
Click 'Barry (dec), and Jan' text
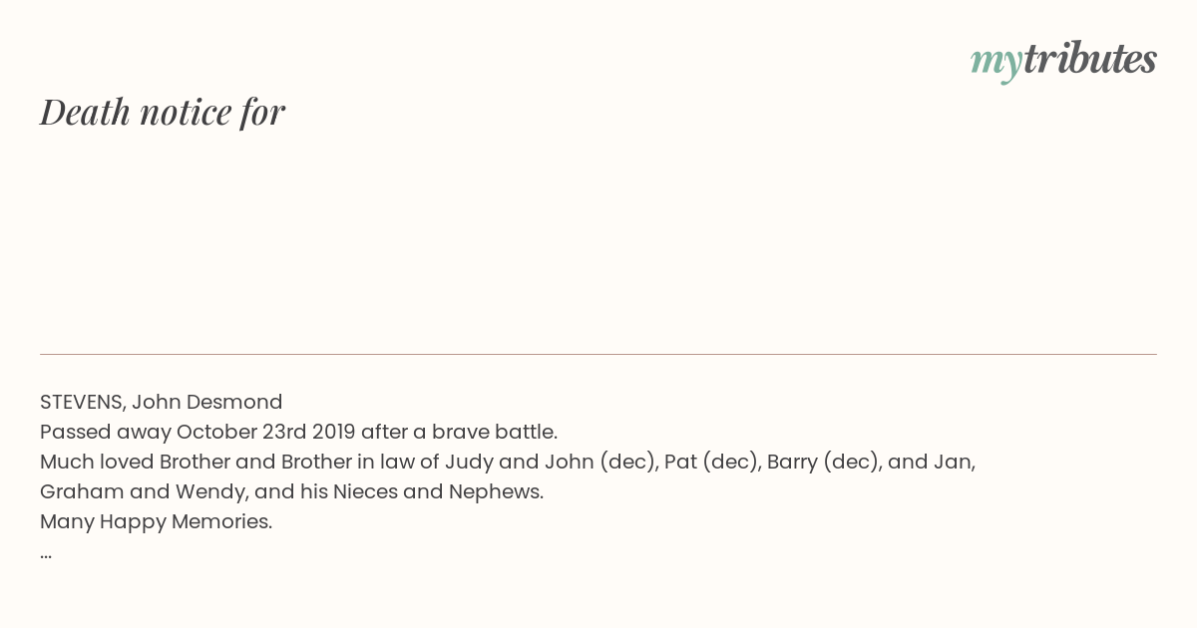(x=871, y=462)
